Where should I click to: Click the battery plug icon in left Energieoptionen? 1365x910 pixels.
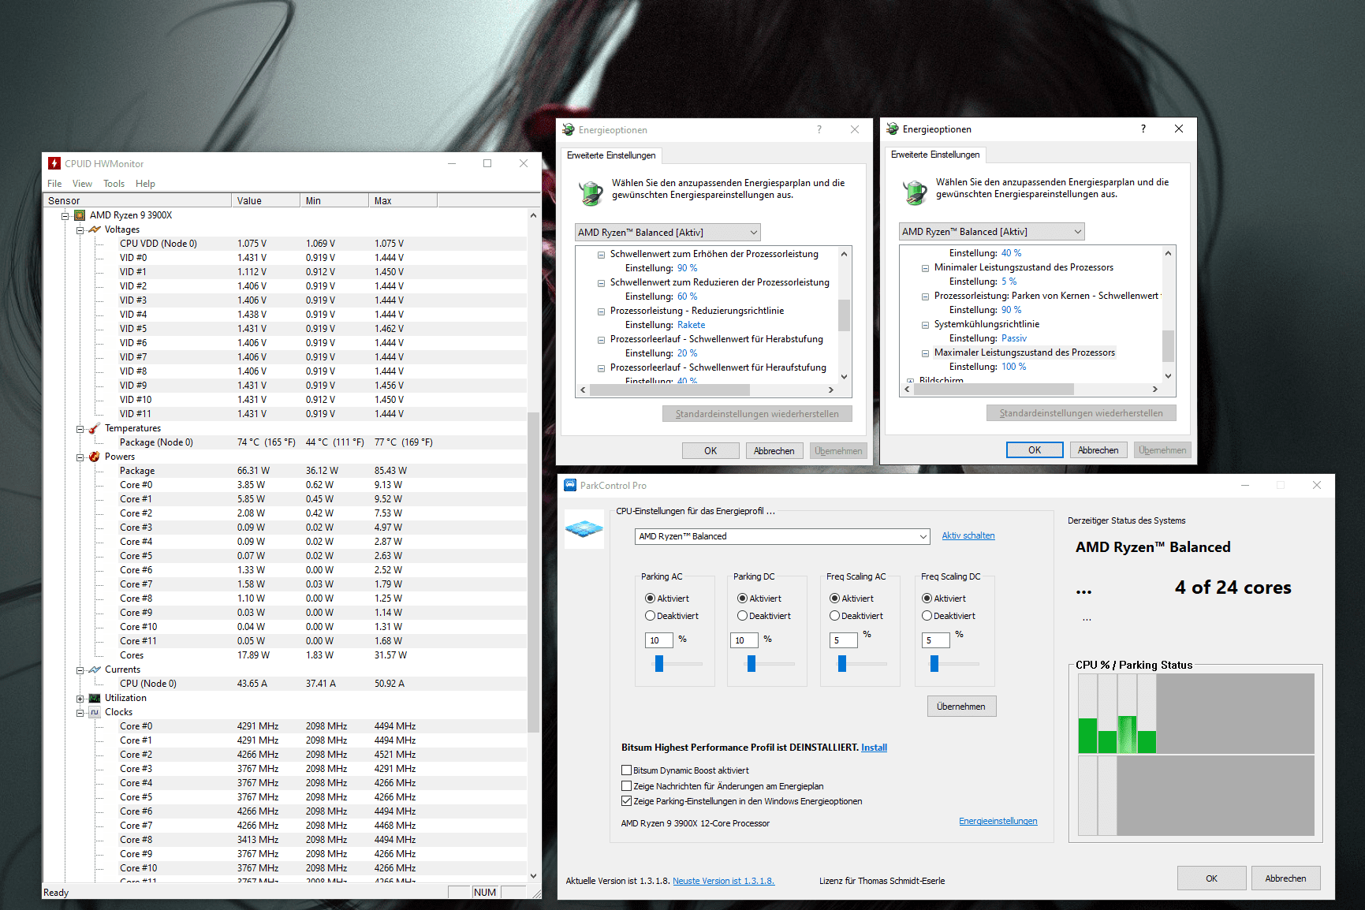(x=591, y=192)
